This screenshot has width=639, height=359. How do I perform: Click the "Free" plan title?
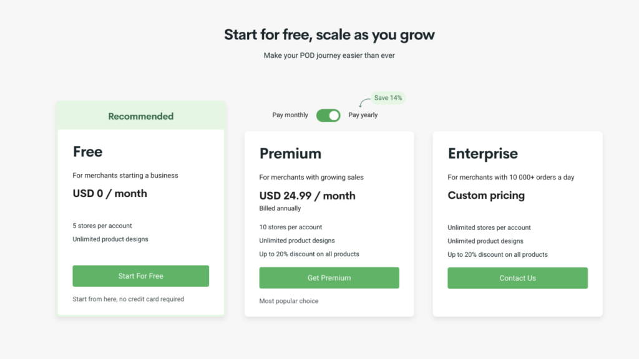tap(87, 151)
